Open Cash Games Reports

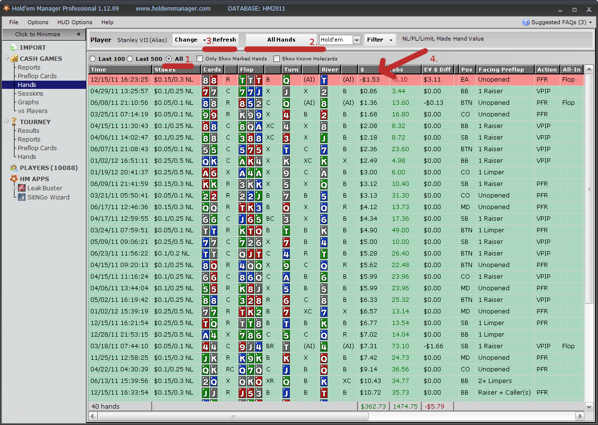pos(29,67)
